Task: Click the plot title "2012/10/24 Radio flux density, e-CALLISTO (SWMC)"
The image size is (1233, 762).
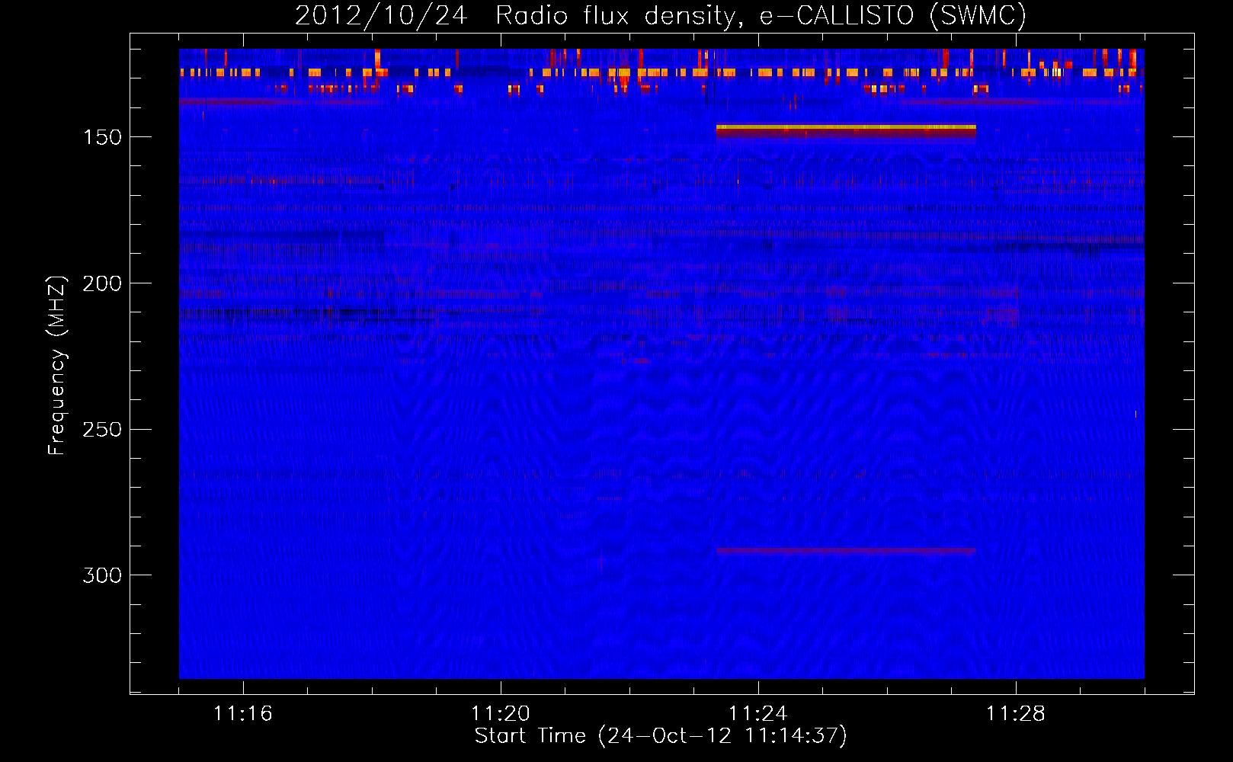Action: (661, 15)
